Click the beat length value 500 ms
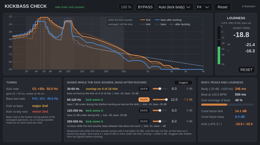 point(240,95)
